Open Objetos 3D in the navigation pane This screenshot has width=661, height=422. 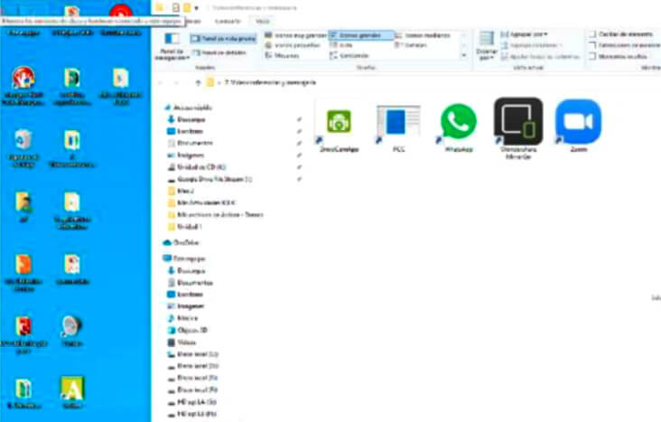tap(188, 330)
